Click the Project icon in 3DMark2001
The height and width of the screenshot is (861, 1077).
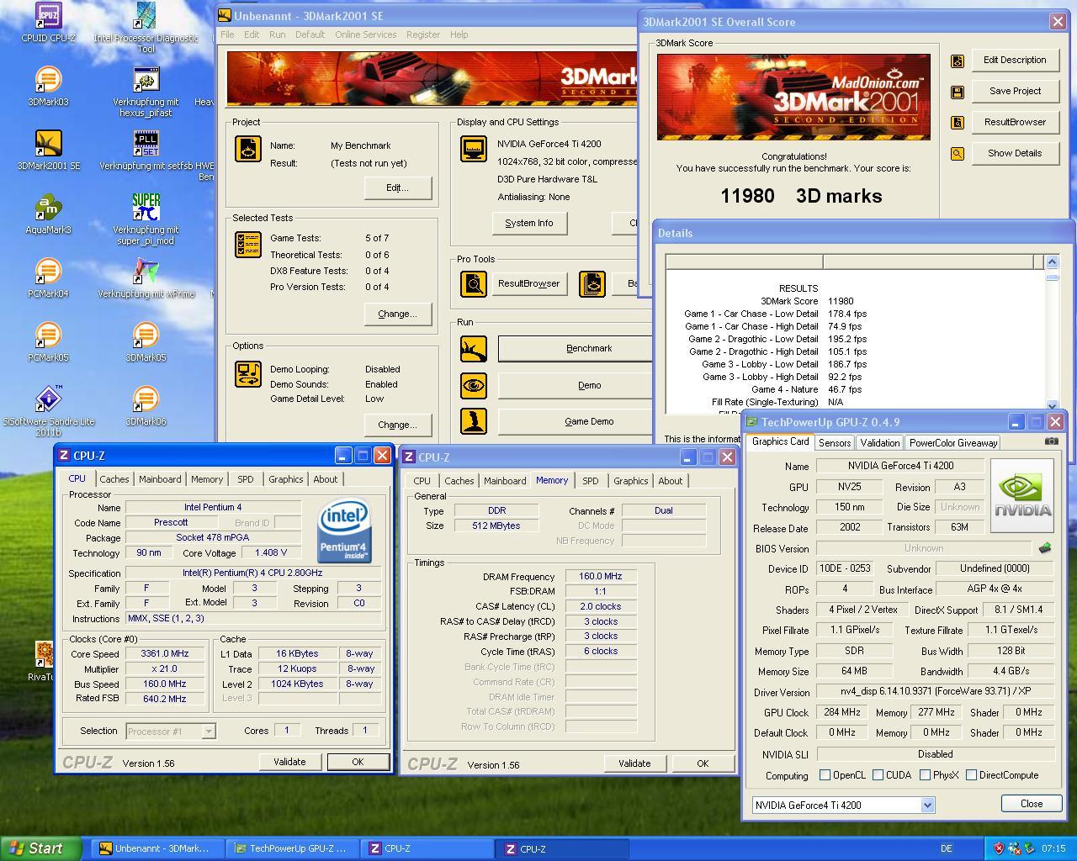(247, 149)
